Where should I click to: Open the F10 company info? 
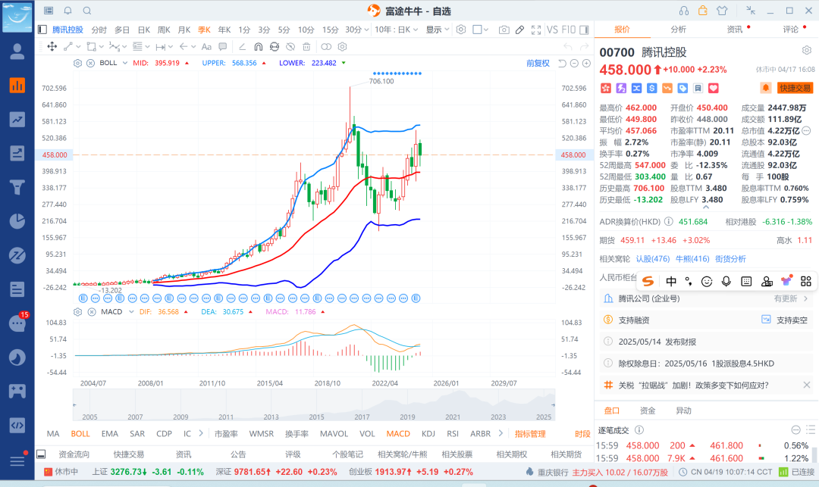tap(569, 30)
